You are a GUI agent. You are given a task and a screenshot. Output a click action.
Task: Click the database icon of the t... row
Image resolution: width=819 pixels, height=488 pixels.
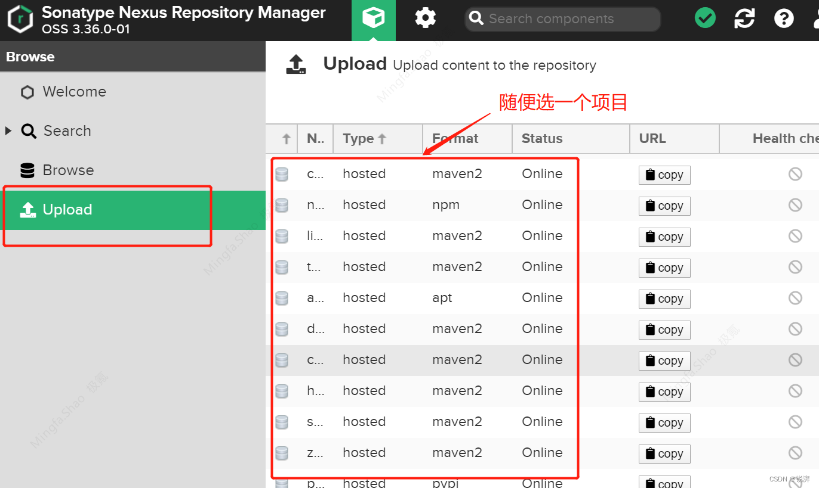(x=282, y=267)
